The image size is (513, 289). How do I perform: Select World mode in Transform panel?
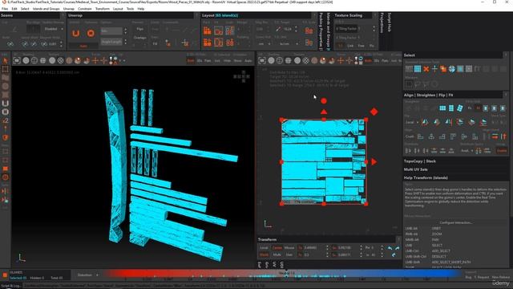point(264,254)
